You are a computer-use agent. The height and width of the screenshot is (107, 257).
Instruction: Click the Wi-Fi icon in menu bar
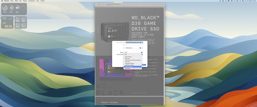click(240, 1)
